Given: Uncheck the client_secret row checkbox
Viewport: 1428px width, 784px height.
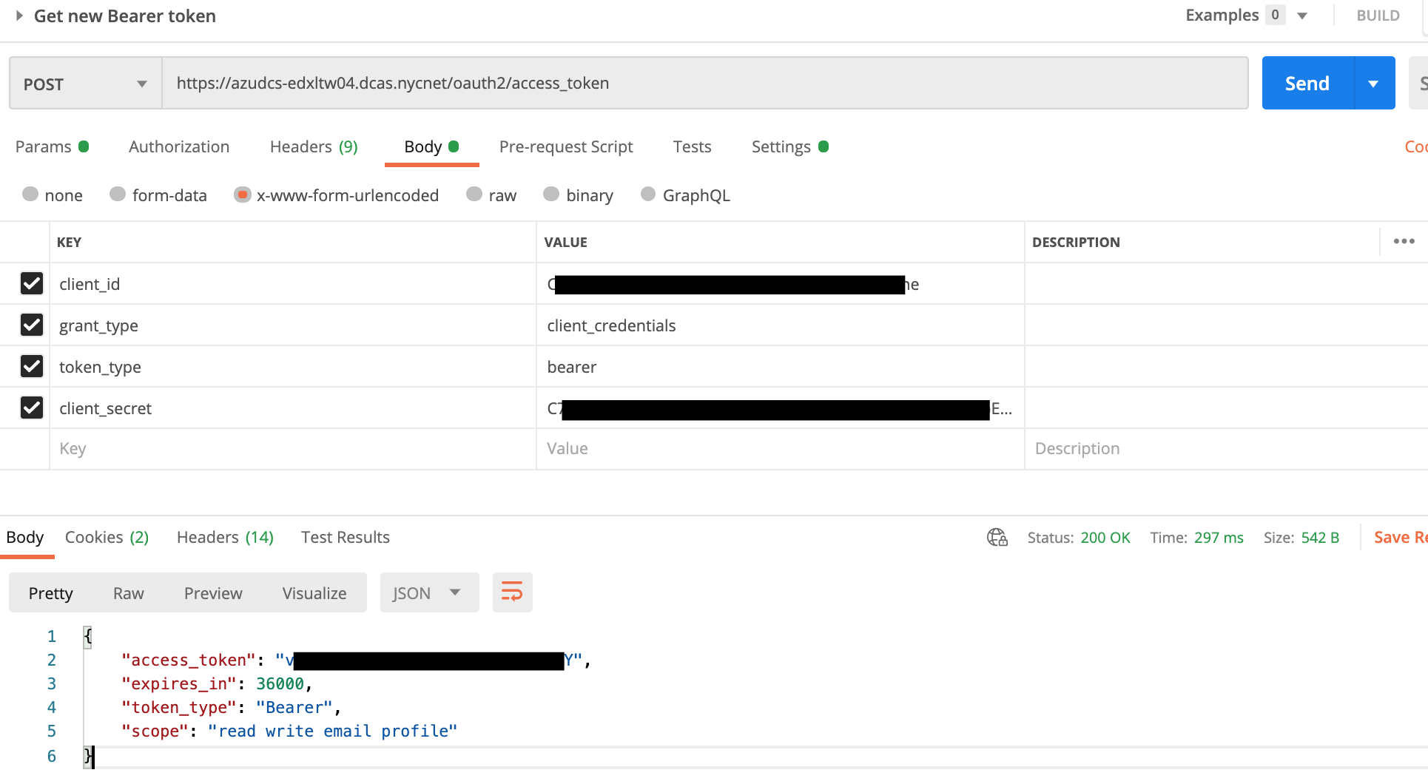Looking at the screenshot, I should tap(32, 408).
